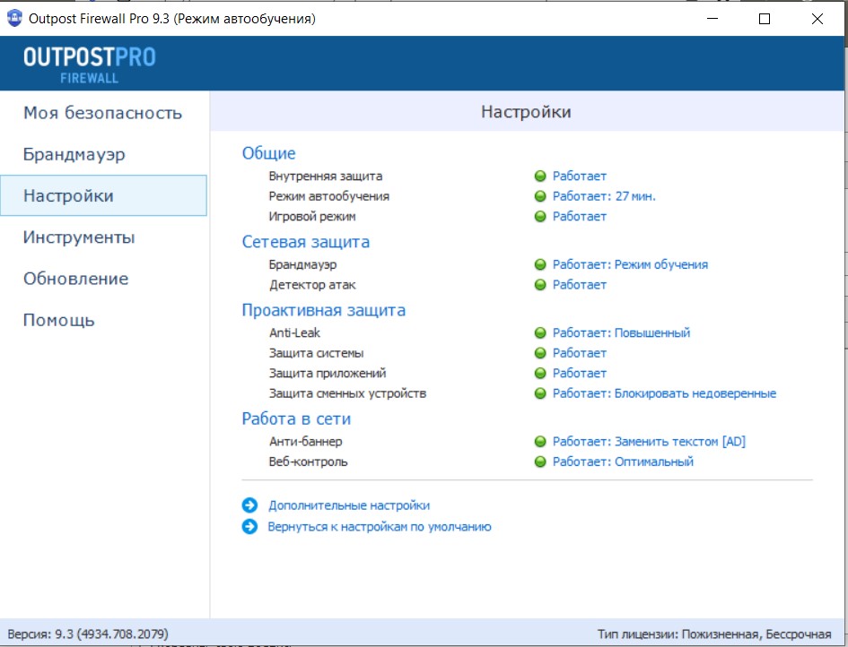
Task: Open the Моя безопасность section
Action: [x=103, y=113]
